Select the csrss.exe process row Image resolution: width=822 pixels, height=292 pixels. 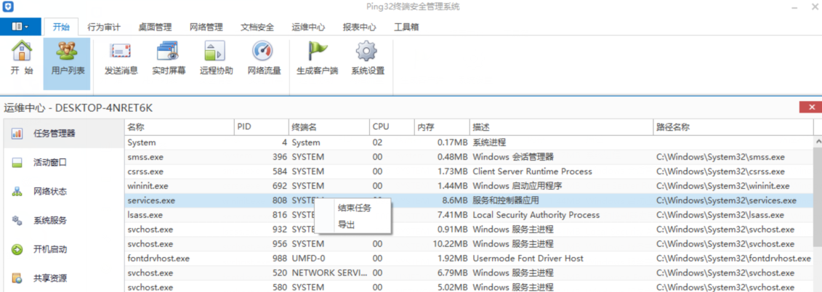click(469, 171)
